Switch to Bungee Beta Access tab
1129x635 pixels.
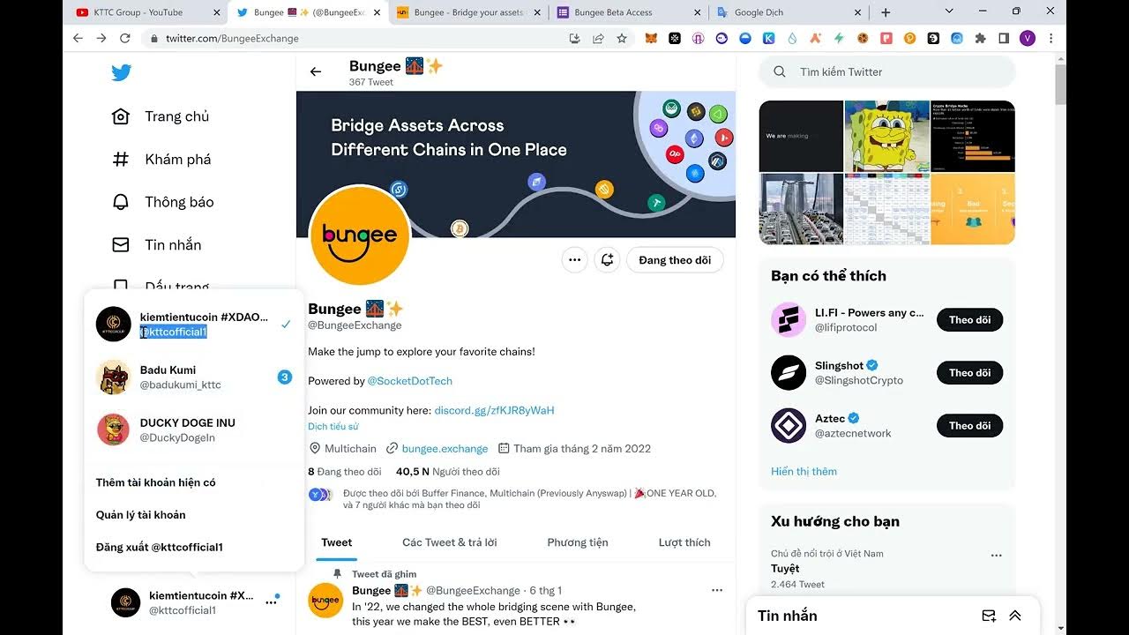[626, 12]
